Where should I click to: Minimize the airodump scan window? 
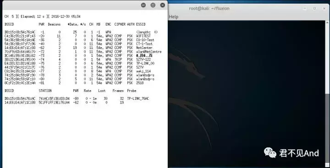pos(143,5)
